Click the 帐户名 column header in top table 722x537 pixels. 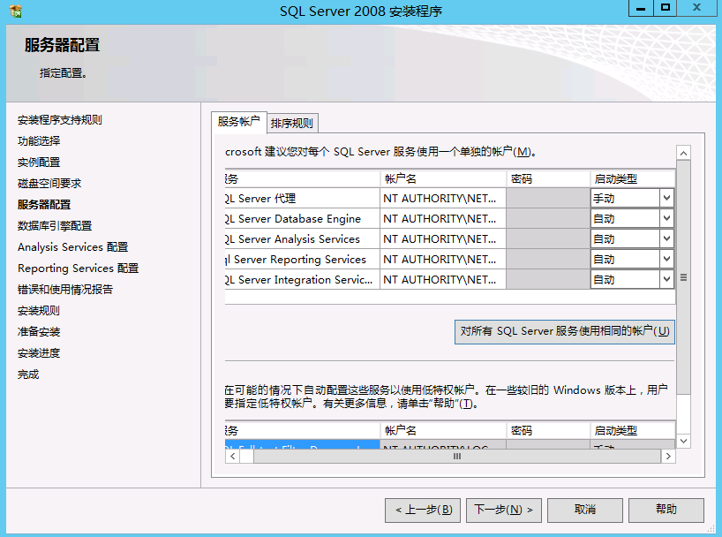443,178
